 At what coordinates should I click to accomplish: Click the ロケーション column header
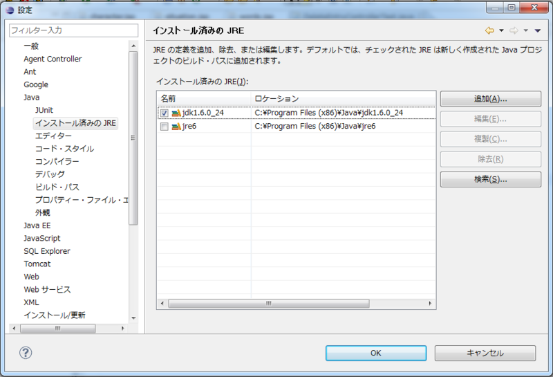[x=343, y=98]
